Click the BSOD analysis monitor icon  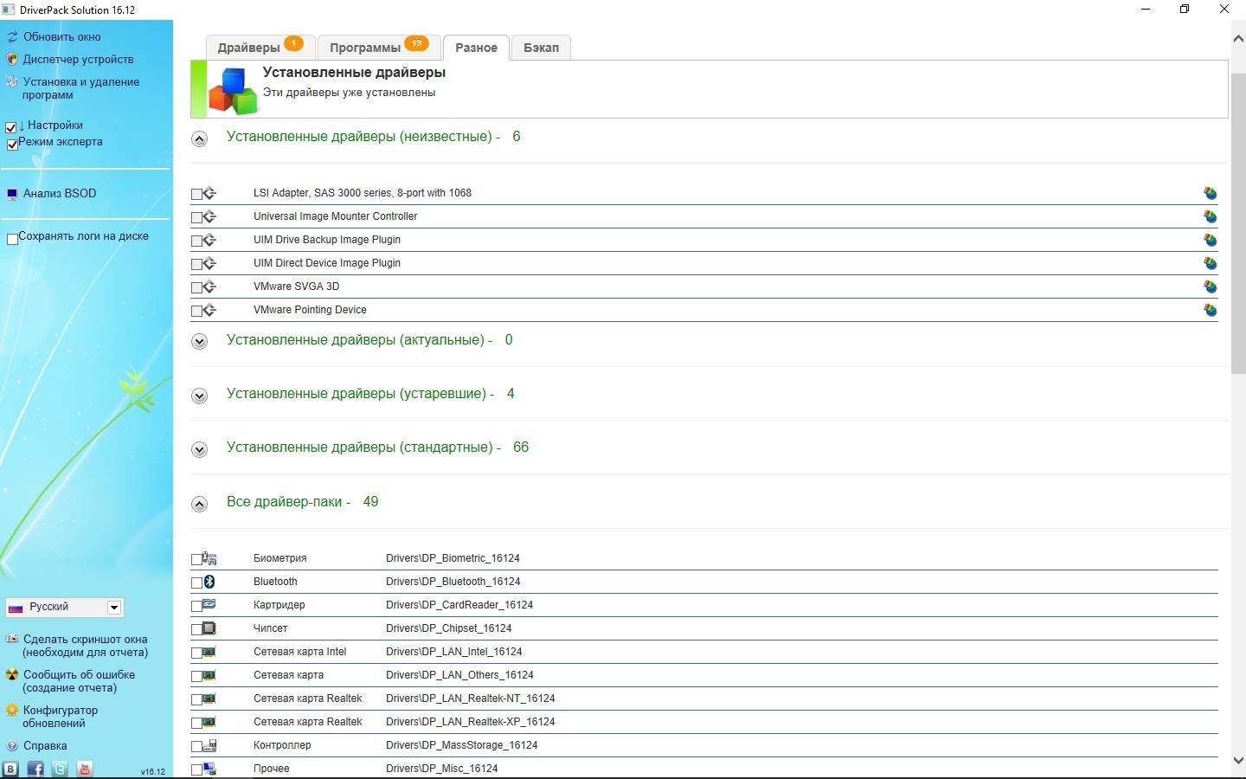[12, 194]
